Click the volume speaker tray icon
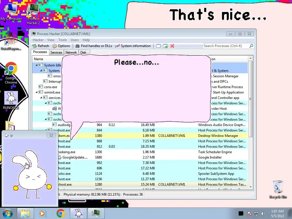The height and width of the screenshot is (219, 292). [x=263, y=214]
